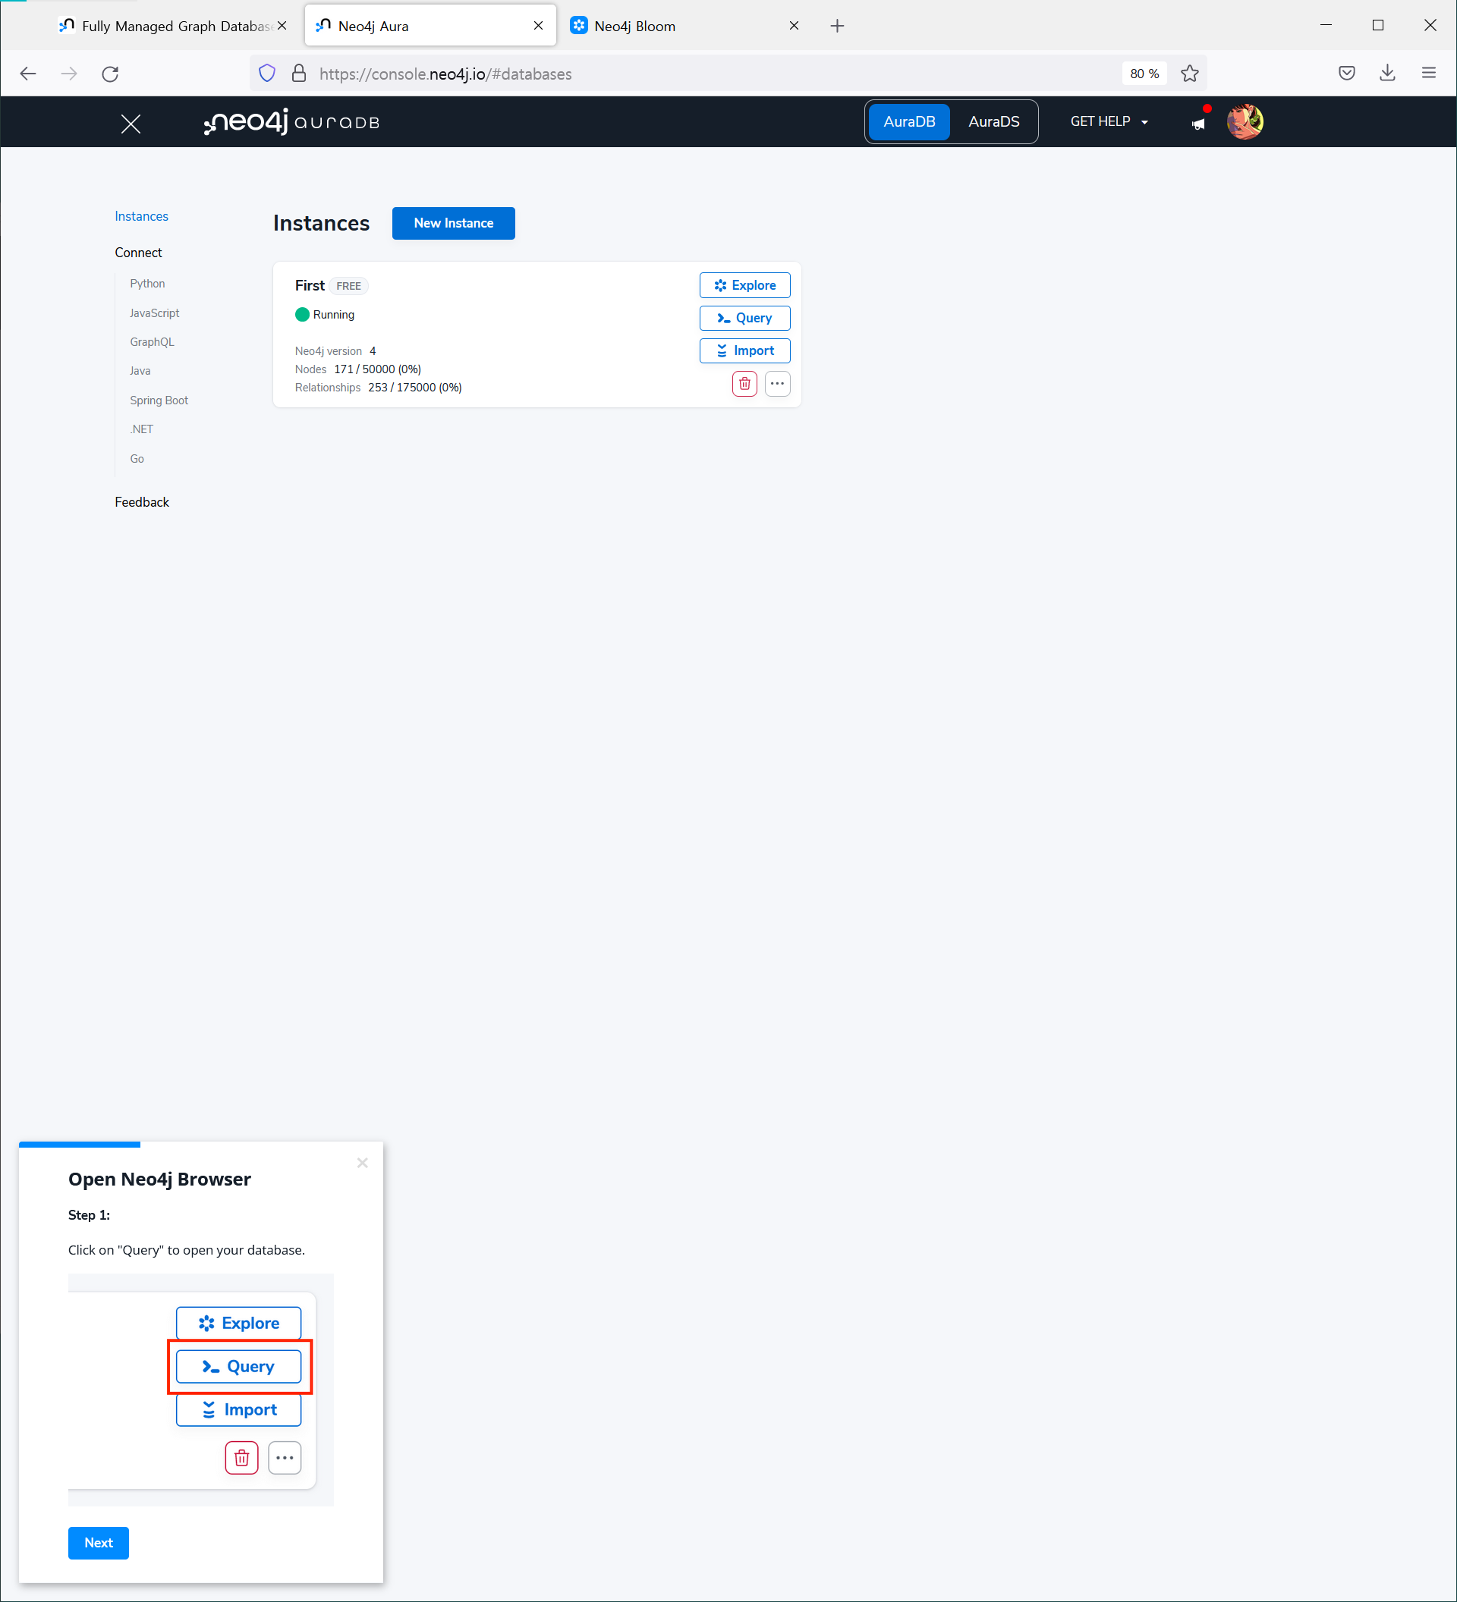
Task: Open the user profile avatar
Action: pyautogui.click(x=1244, y=121)
